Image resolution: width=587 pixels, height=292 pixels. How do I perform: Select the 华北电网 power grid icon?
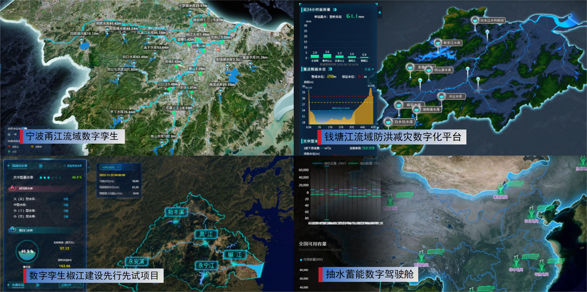(532, 211)
